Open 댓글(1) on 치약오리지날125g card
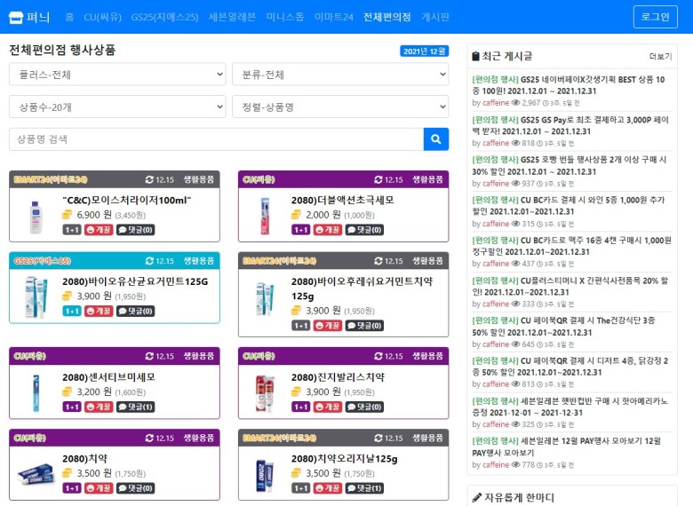The height and width of the screenshot is (506, 693). tap(364, 488)
